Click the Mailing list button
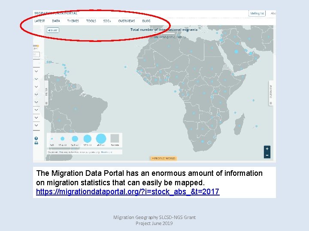Screen dimensions: 309x231 pos(257,13)
